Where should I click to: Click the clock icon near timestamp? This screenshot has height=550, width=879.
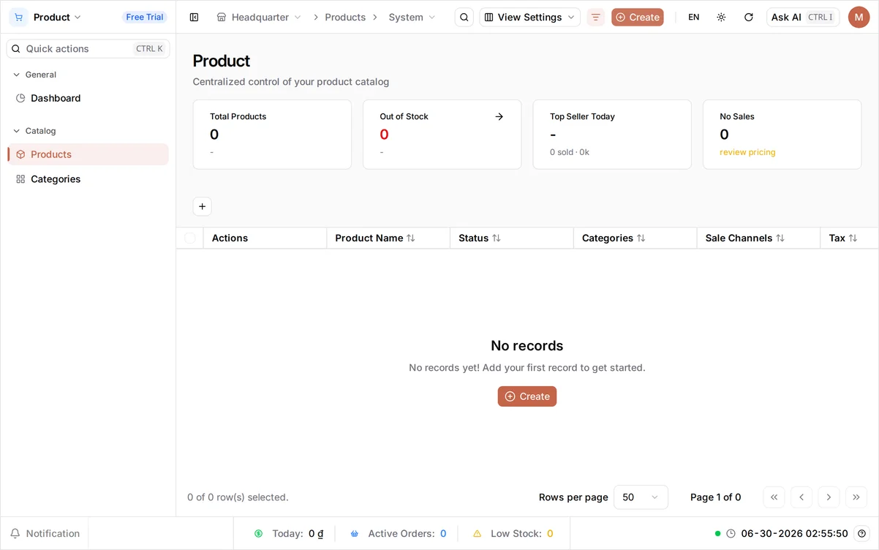pos(731,534)
